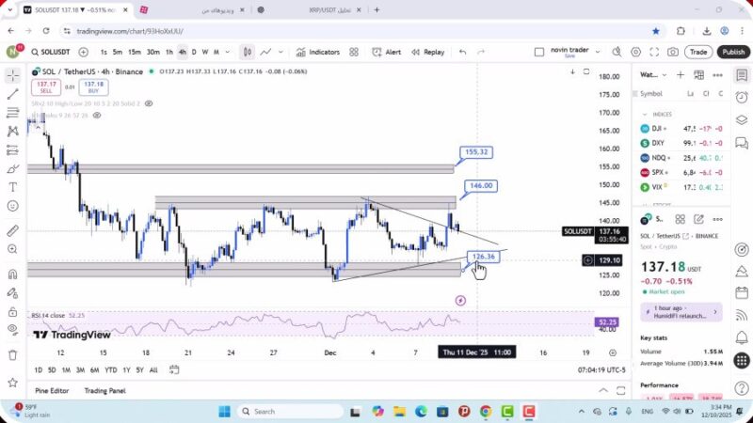
Task: Open the Alerts panel clock icon
Action: pos(742,96)
